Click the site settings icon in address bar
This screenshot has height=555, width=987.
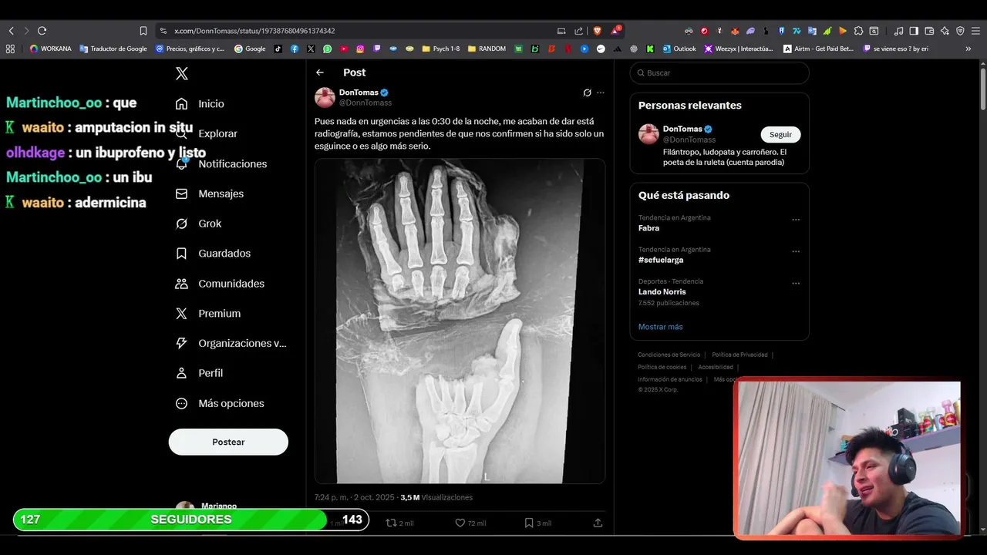pyautogui.click(x=163, y=31)
